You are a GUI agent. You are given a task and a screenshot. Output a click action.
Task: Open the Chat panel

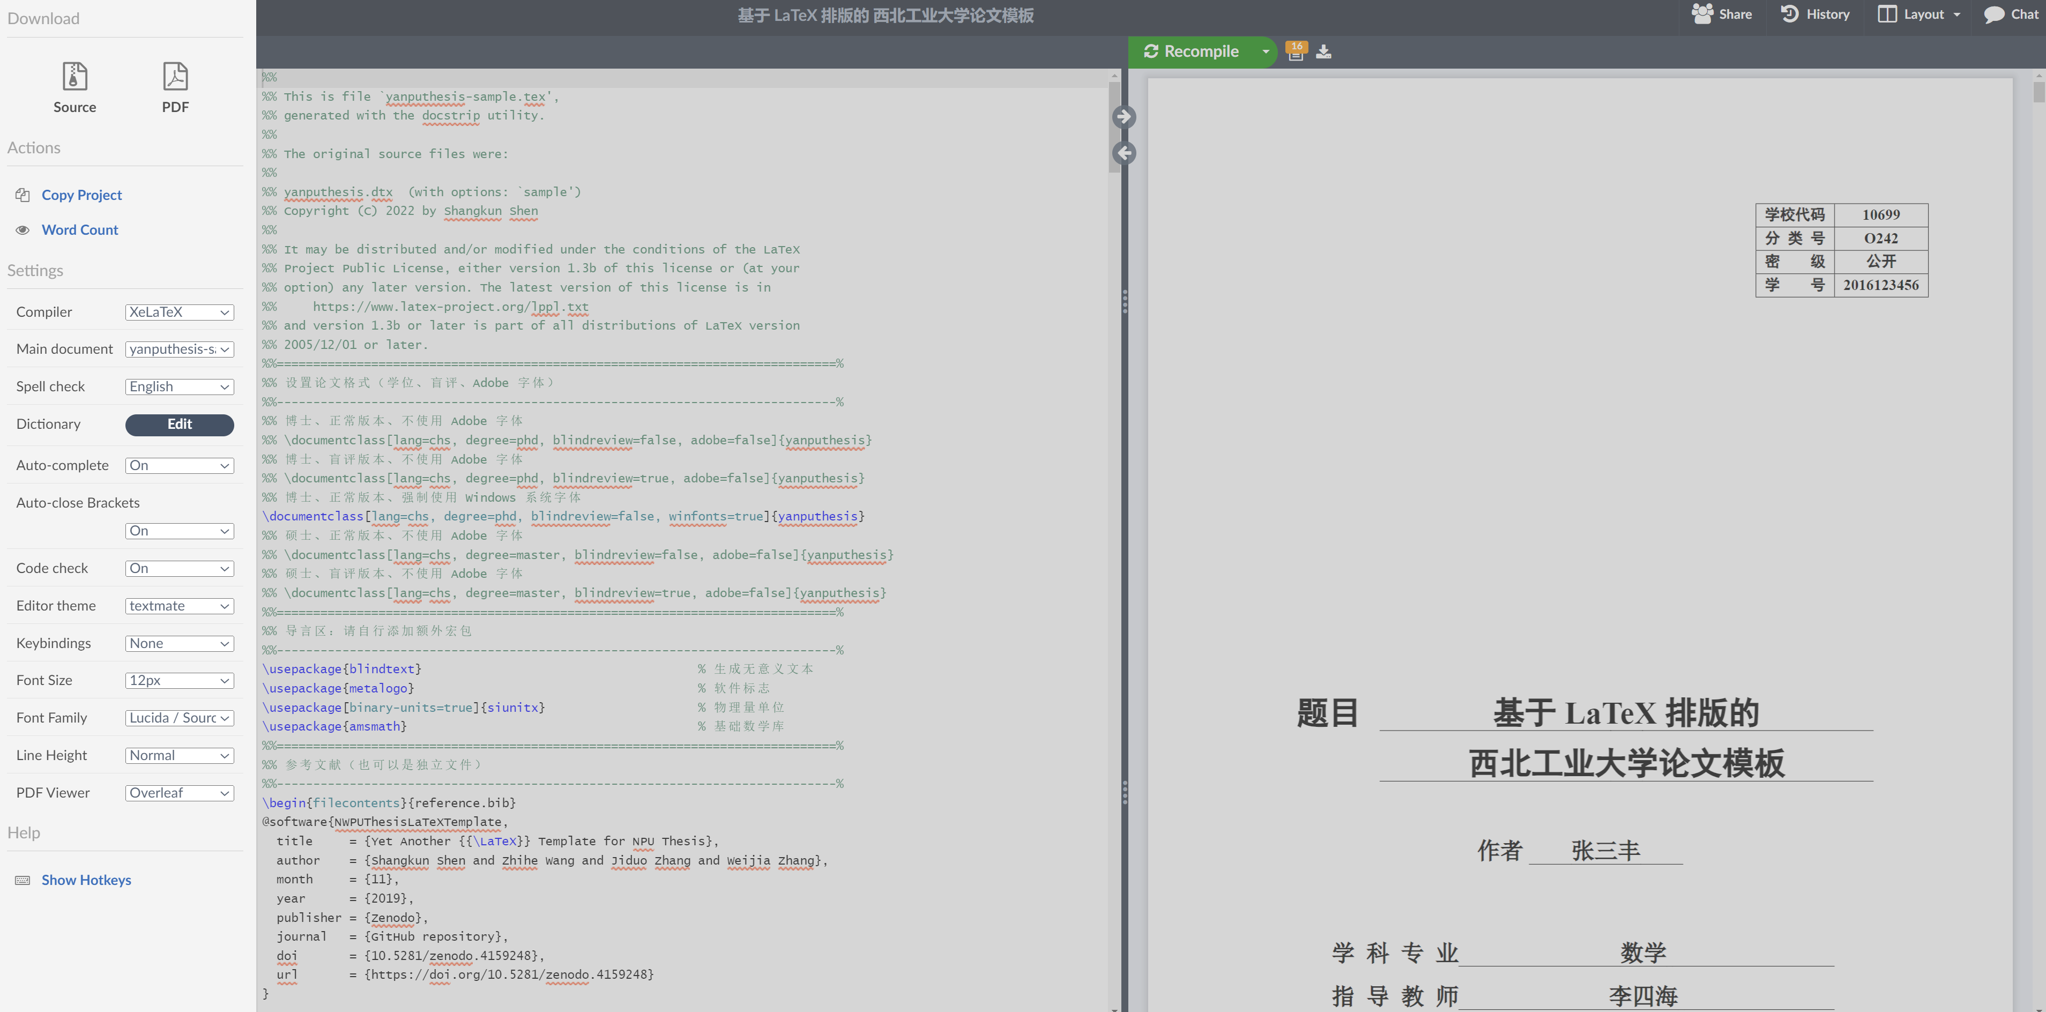[x=2011, y=14]
